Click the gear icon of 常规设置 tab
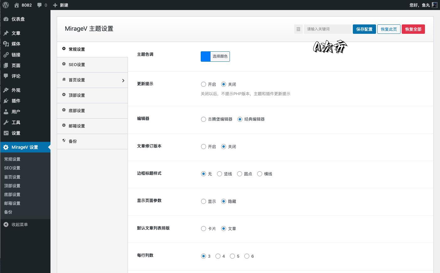Viewport: 440px width, 273px height. (64, 49)
